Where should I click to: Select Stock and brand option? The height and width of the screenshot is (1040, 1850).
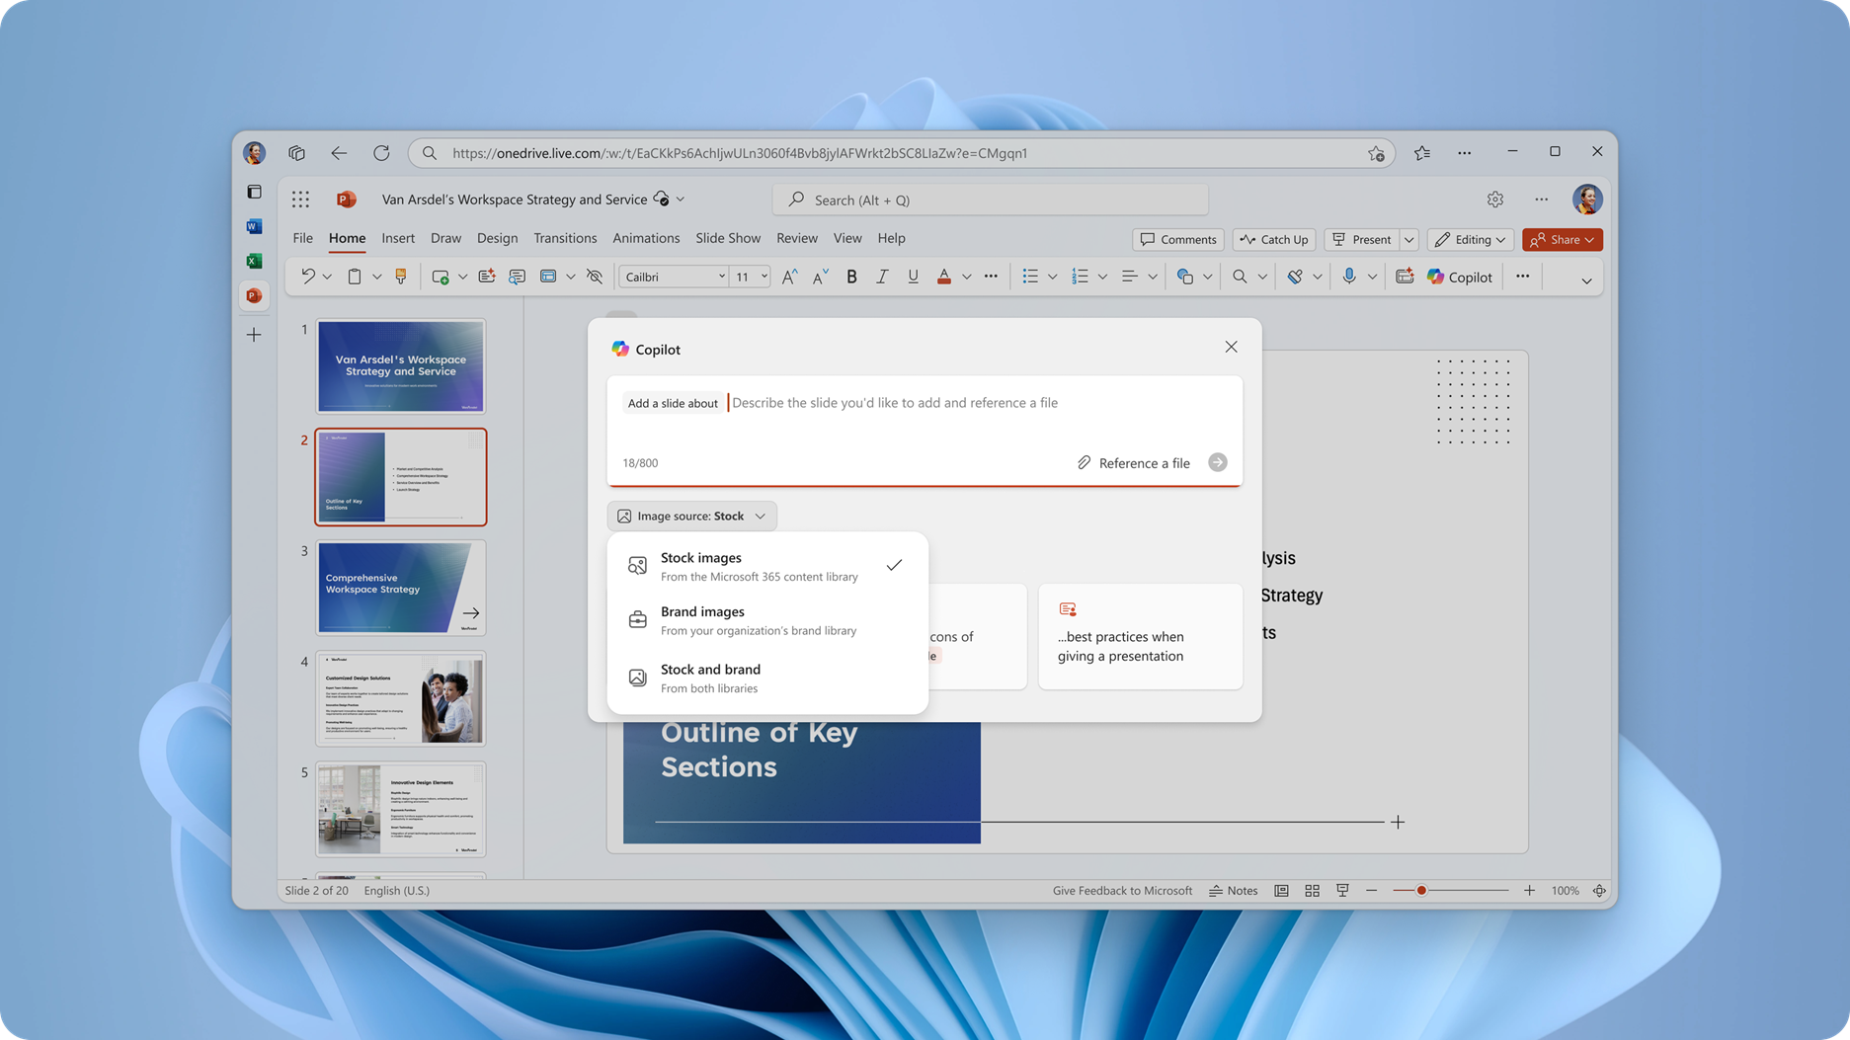766,678
